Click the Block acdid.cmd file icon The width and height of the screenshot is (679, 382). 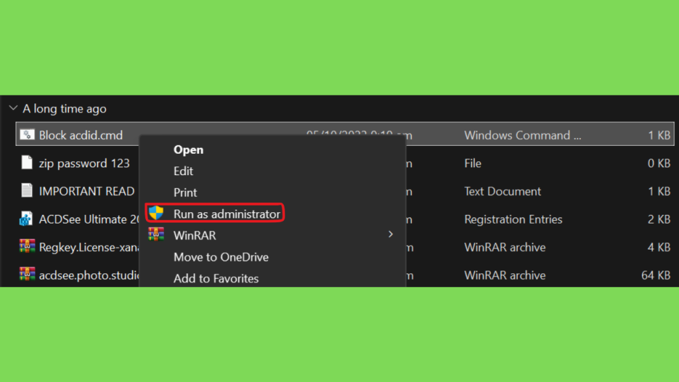tap(27, 135)
